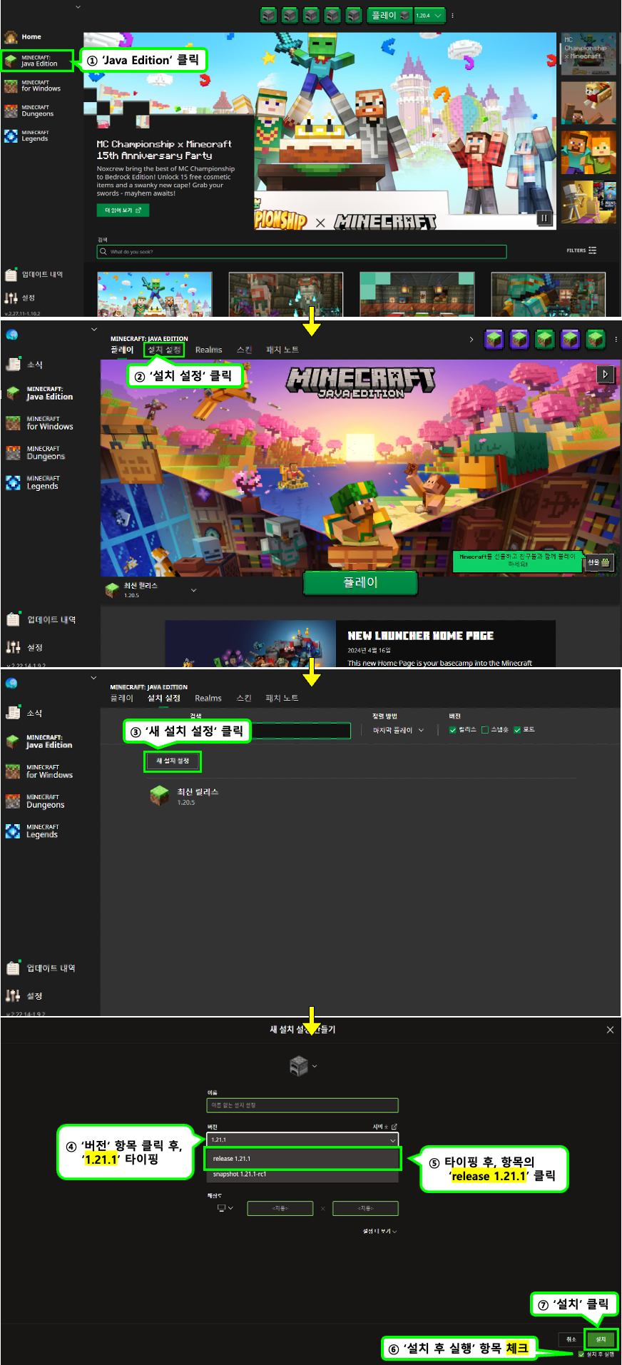Open 설정 in the third screen's sidebar
This screenshot has height=1365, width=622.
[x=26, y=995]
